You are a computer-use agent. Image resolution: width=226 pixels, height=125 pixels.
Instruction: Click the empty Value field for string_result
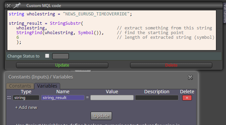(x=112, y=98)
